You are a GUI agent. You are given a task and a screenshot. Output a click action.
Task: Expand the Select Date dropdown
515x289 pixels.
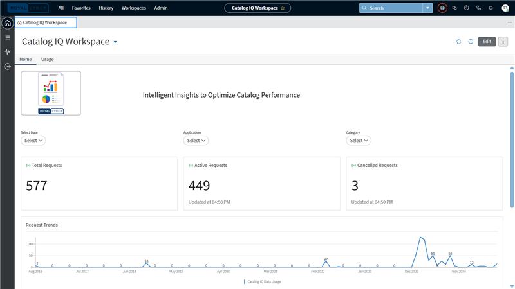(33, 140)
